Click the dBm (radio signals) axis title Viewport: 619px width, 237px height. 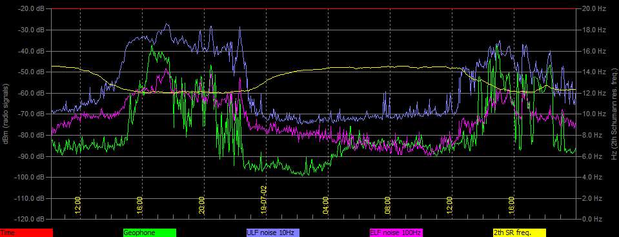(x=6, y=114)
